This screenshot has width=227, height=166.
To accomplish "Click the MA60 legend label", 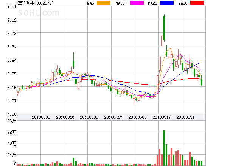I will 183,3.
